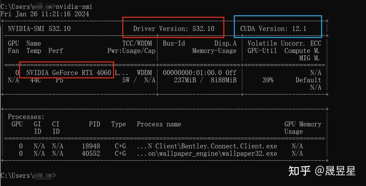
Task: Click the timestamp Fri Jan 26 11:21:16 2024
Action: tap(45, 14)
